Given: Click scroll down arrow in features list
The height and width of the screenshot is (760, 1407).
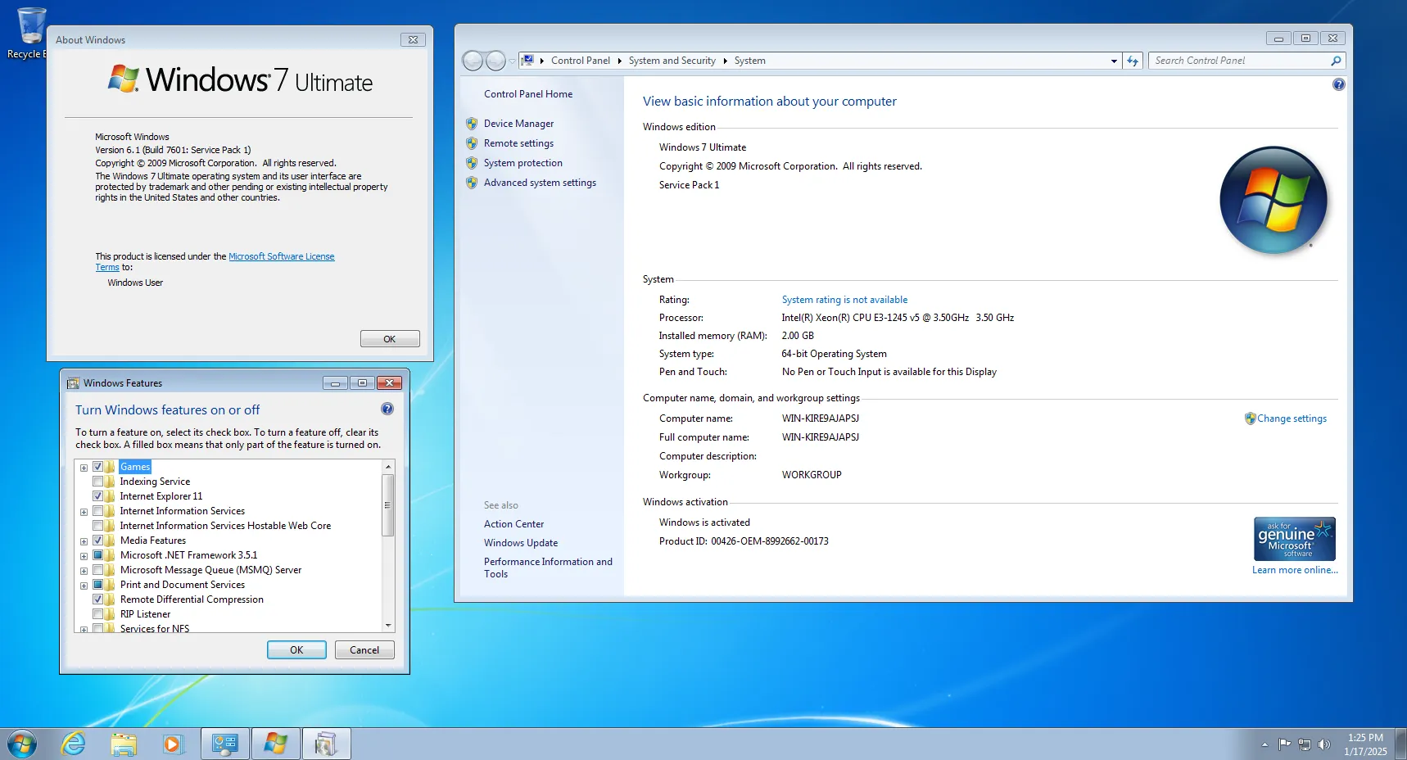Looking at the screenshot, I should 388,626.
